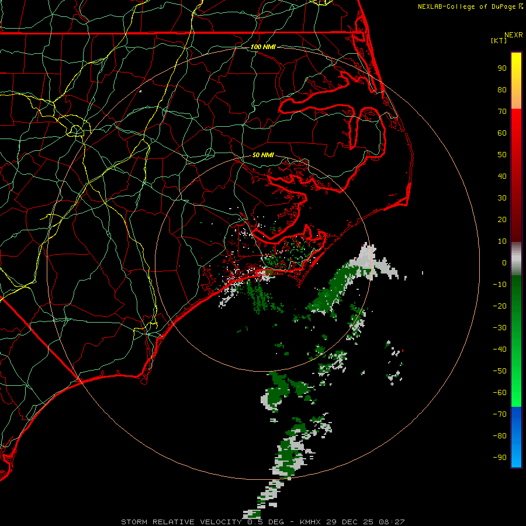Select the positive 20 knot scale value
This screenshot has height=526, width=526.
pos(502,219)
